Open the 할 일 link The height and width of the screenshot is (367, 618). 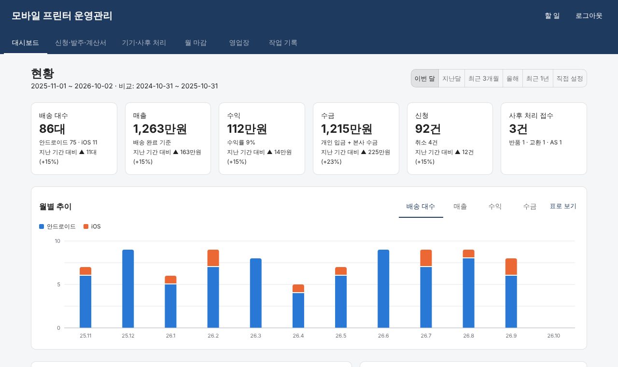552,15
